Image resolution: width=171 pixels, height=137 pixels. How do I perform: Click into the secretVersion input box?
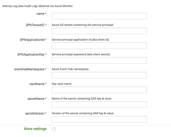click(x=99, y=119)
